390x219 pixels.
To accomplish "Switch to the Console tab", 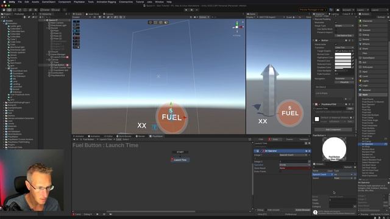I will (108, 14).
